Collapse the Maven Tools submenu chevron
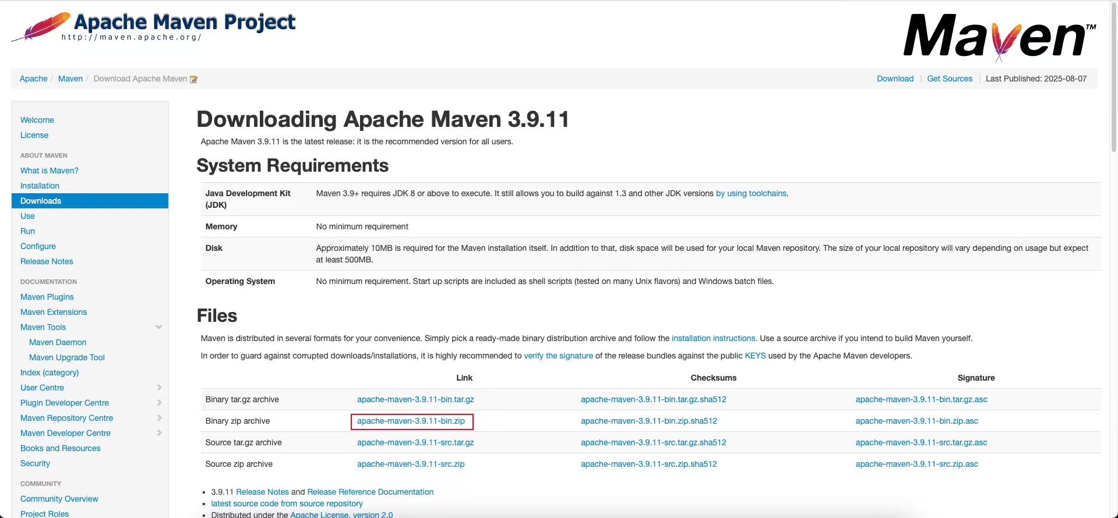Screen dimensions: 1118x518 tap(158, 327)
